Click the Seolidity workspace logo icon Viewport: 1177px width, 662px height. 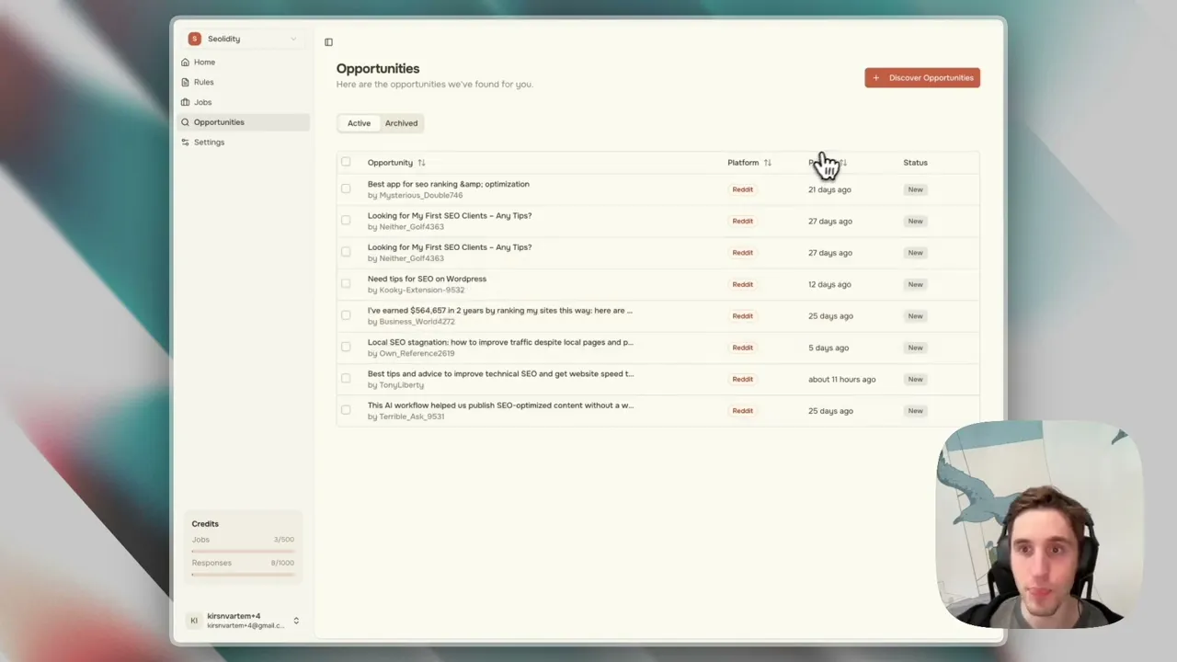tap(194, 39)
